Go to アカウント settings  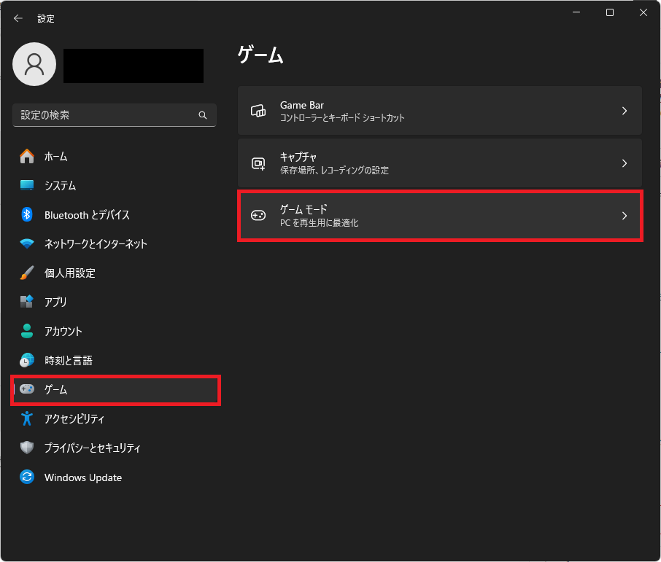[63, 331]
